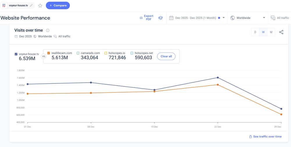Click the Clear all button
Screen dimensions: 291x147
pos(166,56)
